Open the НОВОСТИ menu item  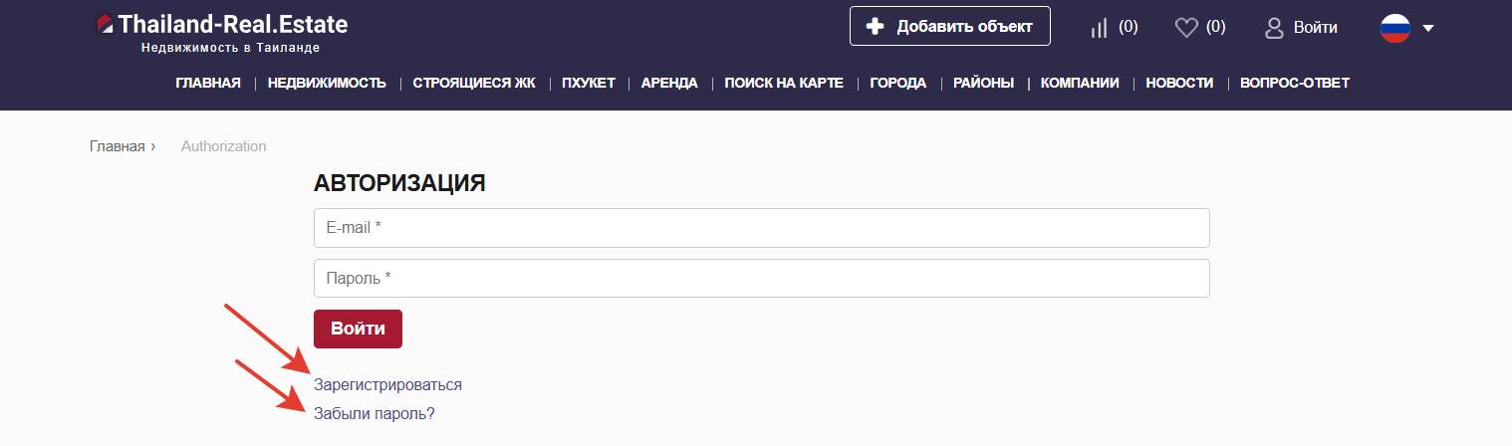tap(1179, 83)
